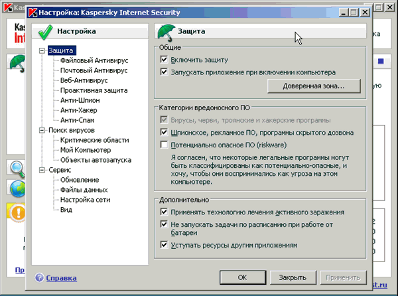
Task: Select Защита in the settings tree
Action: pos(61,50)
